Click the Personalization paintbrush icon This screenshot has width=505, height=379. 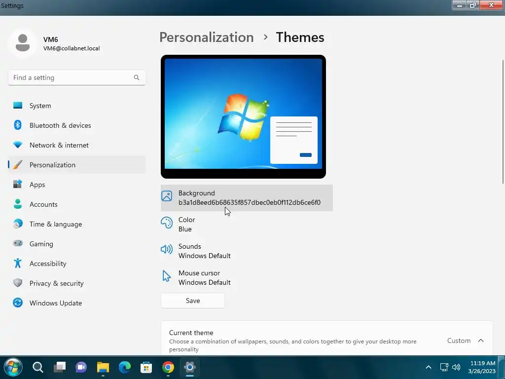(x=18, y=164)
